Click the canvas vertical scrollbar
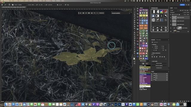The image size is (191, 107). tap(132, 61)
